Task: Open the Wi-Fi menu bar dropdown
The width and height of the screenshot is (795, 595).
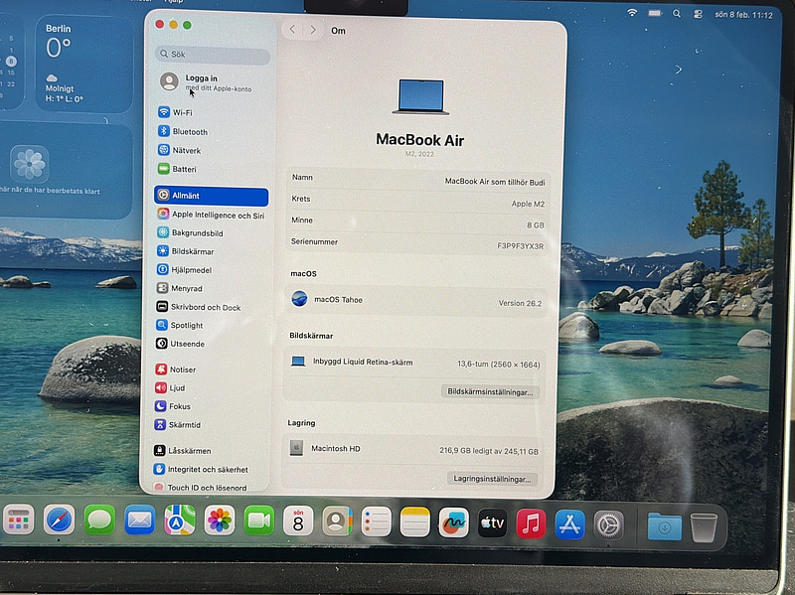Action: [632, 13]
